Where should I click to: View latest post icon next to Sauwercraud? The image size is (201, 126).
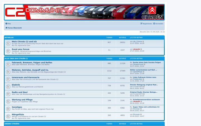(145, 64)
